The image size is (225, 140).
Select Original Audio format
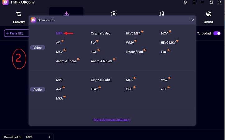[x=101, y=80]
